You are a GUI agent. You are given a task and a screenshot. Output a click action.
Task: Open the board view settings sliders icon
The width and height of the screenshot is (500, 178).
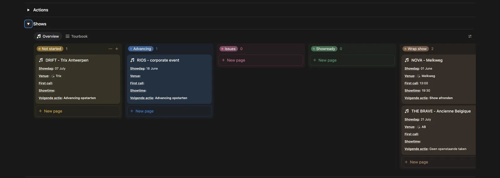(470, 36)
